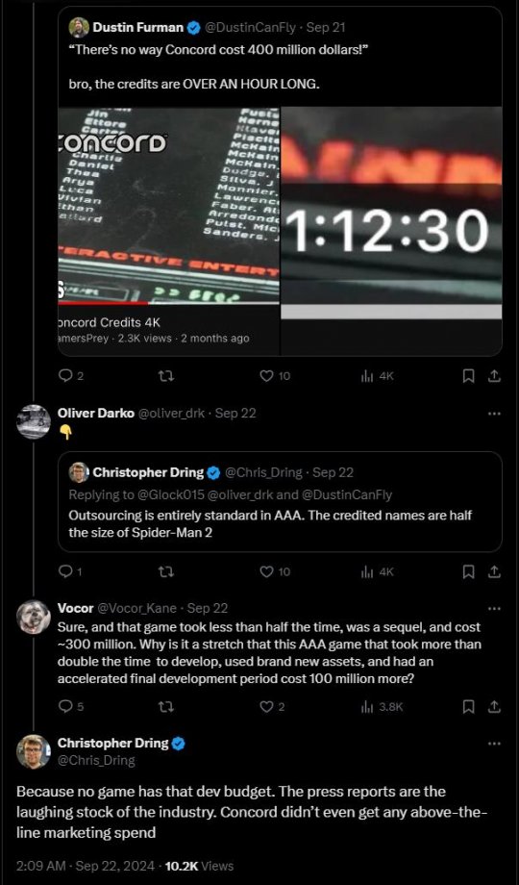The width and height of the screenshot is (519, 885).
Task: Open the @Chris_Dring profile handle link
Action: [96, 760]
